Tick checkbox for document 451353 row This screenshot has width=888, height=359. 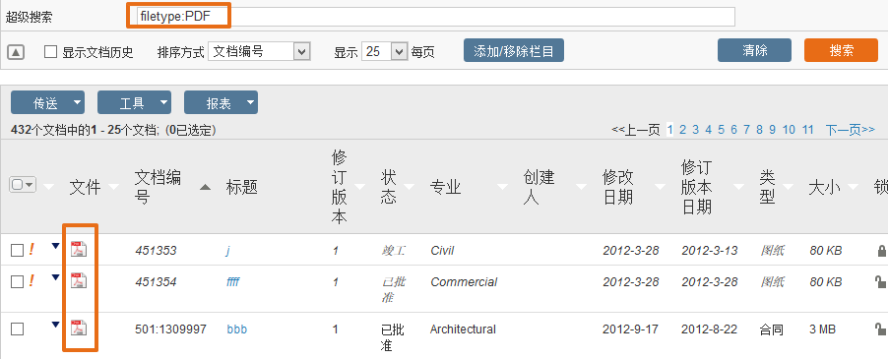[x=18, y=250]
